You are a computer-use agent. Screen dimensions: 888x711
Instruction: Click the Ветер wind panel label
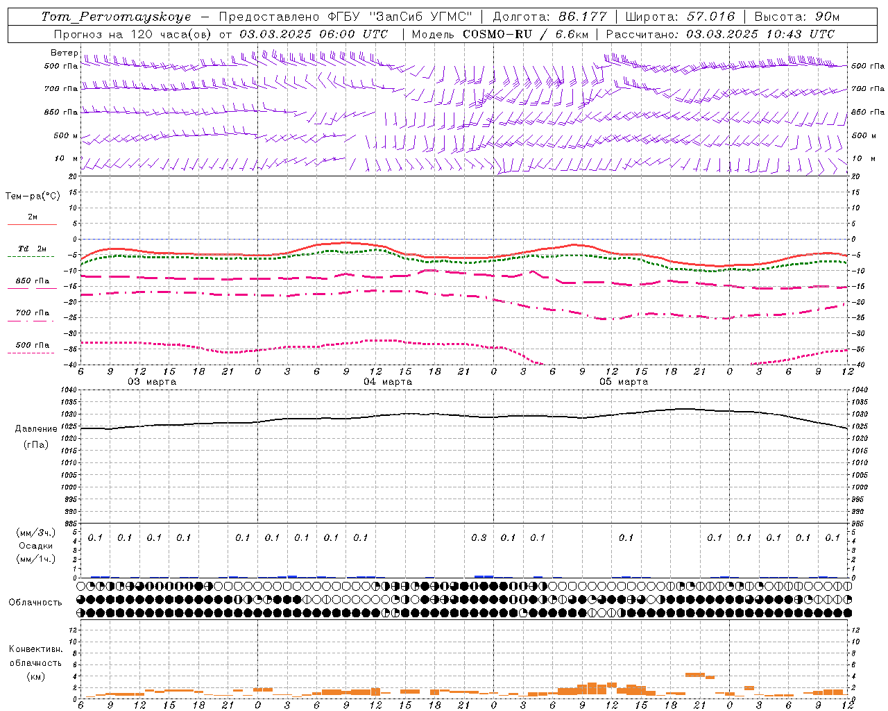click(x=64, y=53)
